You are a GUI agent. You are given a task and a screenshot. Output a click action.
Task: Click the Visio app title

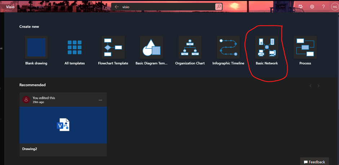click(10, 7)
